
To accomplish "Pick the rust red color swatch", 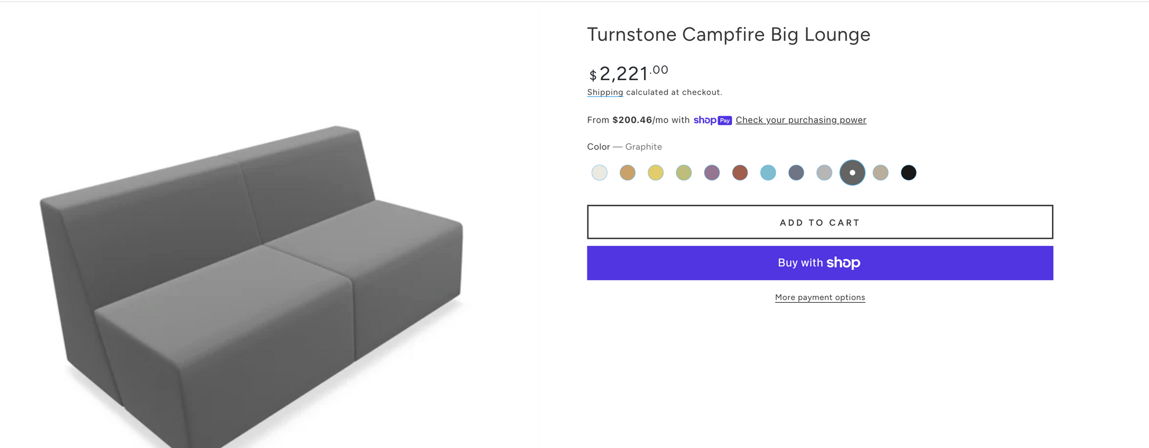I will coord(740,173).
